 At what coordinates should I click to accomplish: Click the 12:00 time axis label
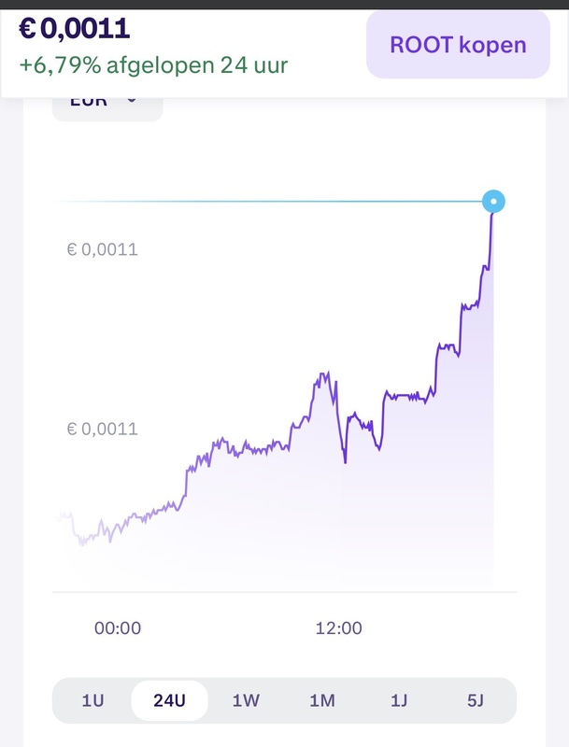pyautogui.click(x=339, y=628)
